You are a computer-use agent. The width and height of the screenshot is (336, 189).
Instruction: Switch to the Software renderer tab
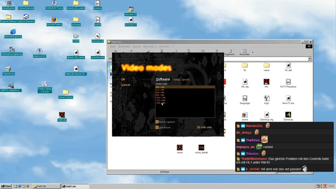pyautogui.click(x=163, y=79)
